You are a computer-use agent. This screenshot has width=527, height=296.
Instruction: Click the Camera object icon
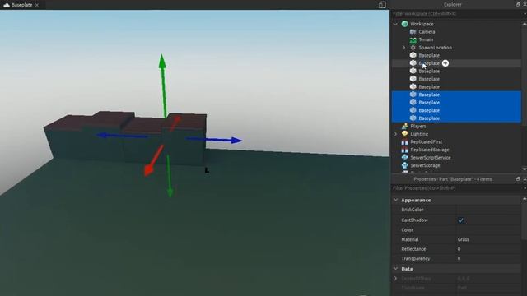click(413, 31)
